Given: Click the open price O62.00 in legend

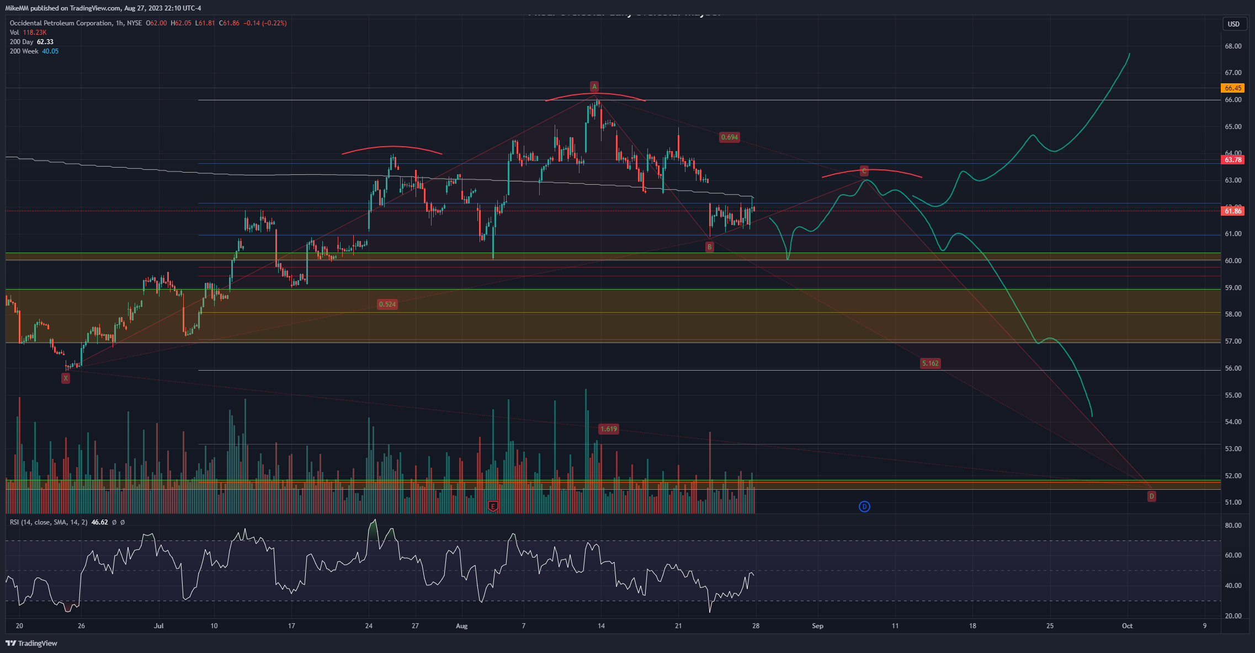Looking at the screenshot, I should [156, 23].
